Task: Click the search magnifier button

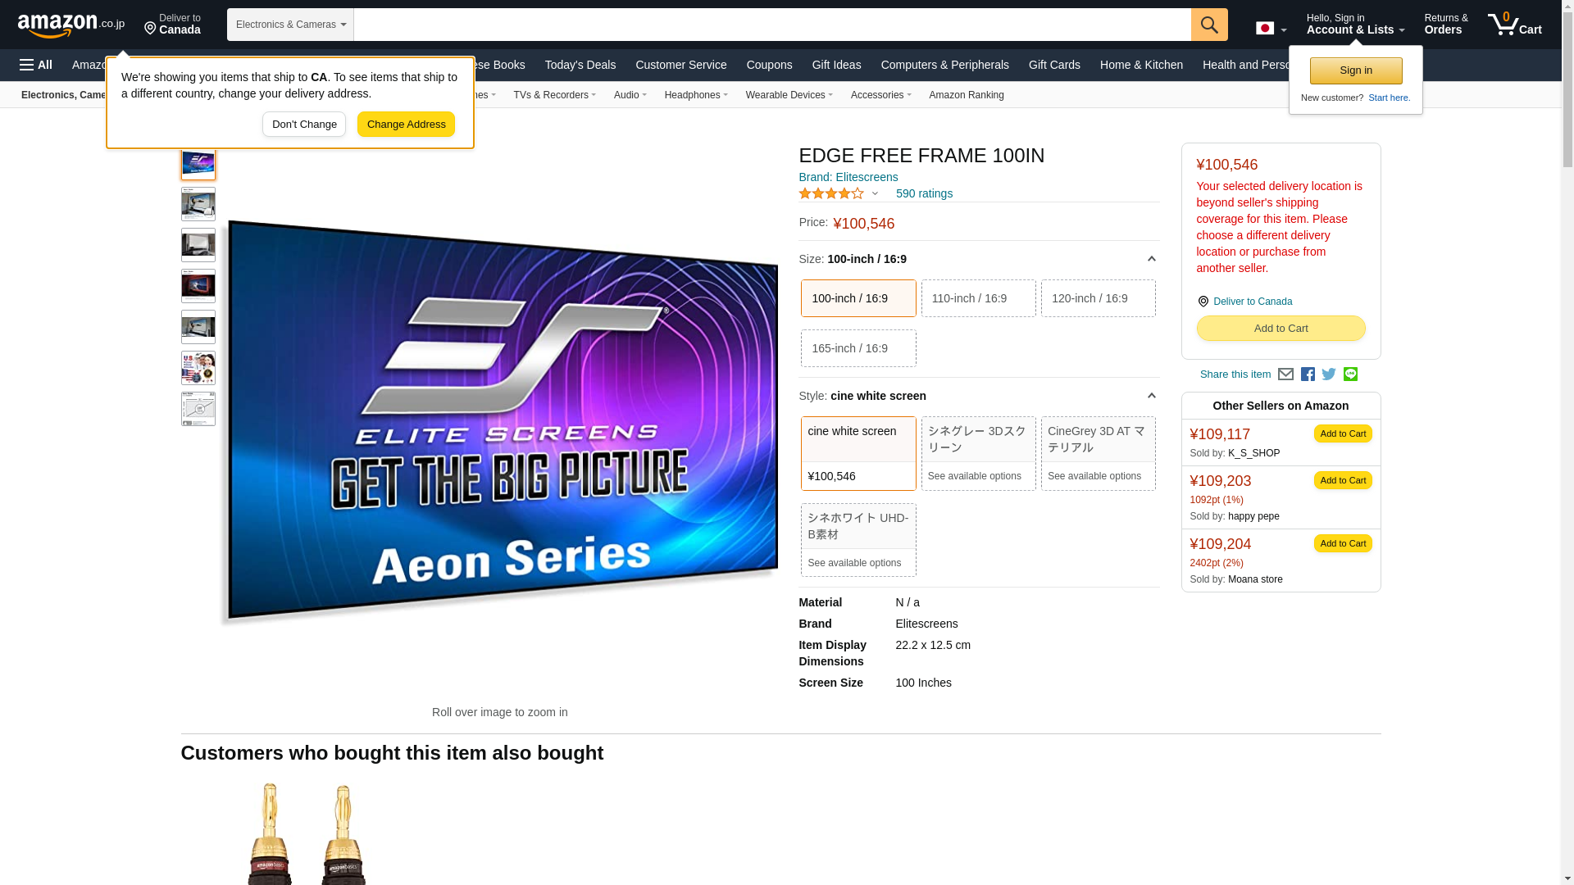Action: pos(1209,25)
